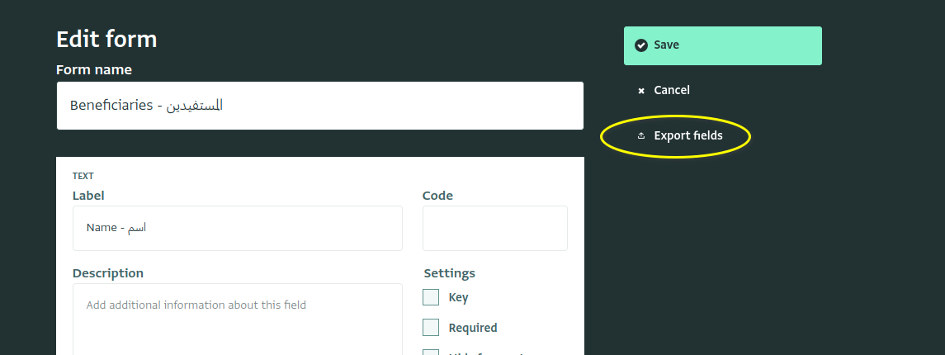Viewport: 945px width, 355px height.
Task: Click the Edit form heading
Action: pyautogui.click(x=106, y=39)
